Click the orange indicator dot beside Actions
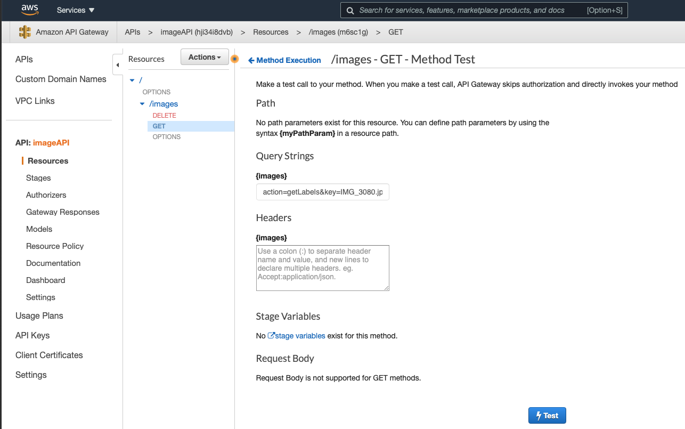This screenshot has height=429, width=685. pyautogui.click(x=234, y=59)
